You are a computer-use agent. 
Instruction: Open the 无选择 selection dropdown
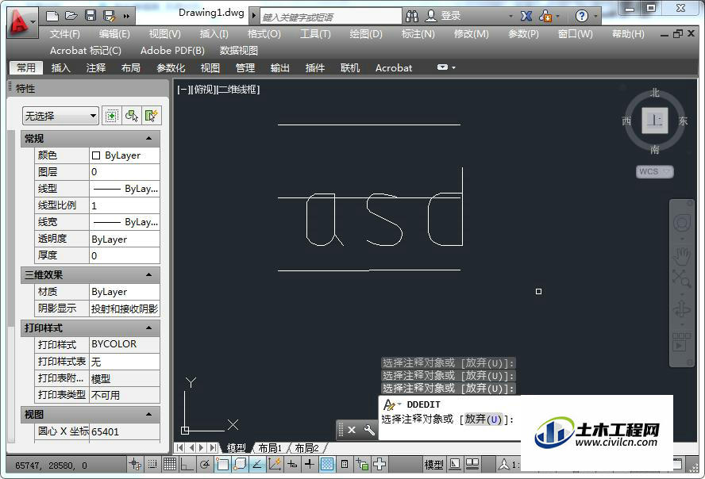(60, 116)
